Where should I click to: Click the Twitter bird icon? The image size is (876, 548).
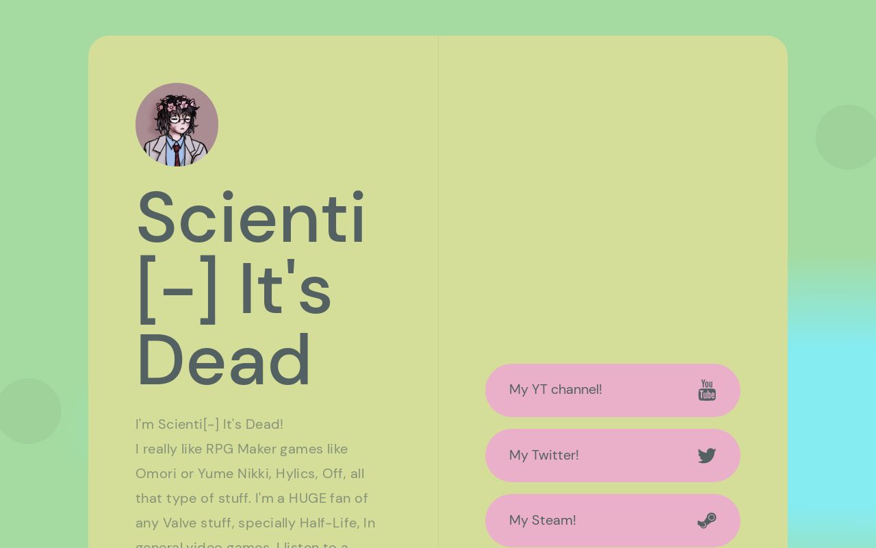point(707,456)
